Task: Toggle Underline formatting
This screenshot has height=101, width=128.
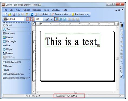Action: tap(65, 19)
